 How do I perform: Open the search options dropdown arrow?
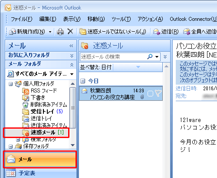157,57
